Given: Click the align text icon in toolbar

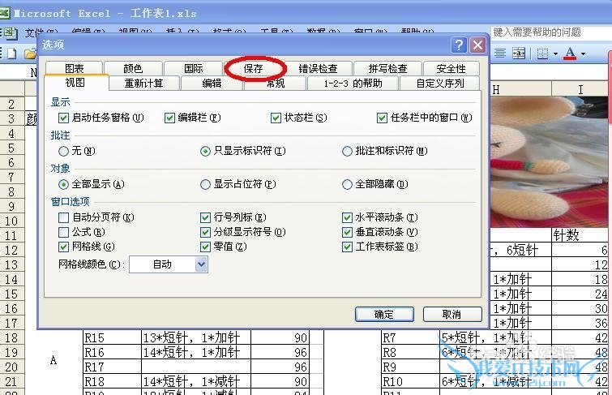Looking at the screenshot, I should pyautogui.click(x=500, y=54).
